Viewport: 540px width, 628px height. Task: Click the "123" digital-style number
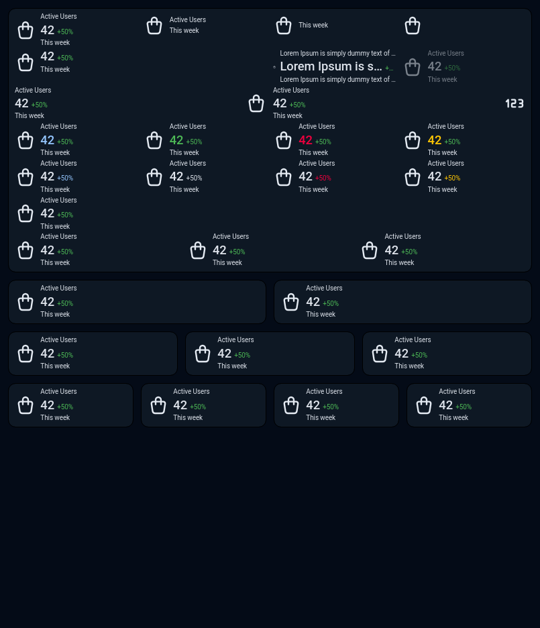click(x=515, y=103)
